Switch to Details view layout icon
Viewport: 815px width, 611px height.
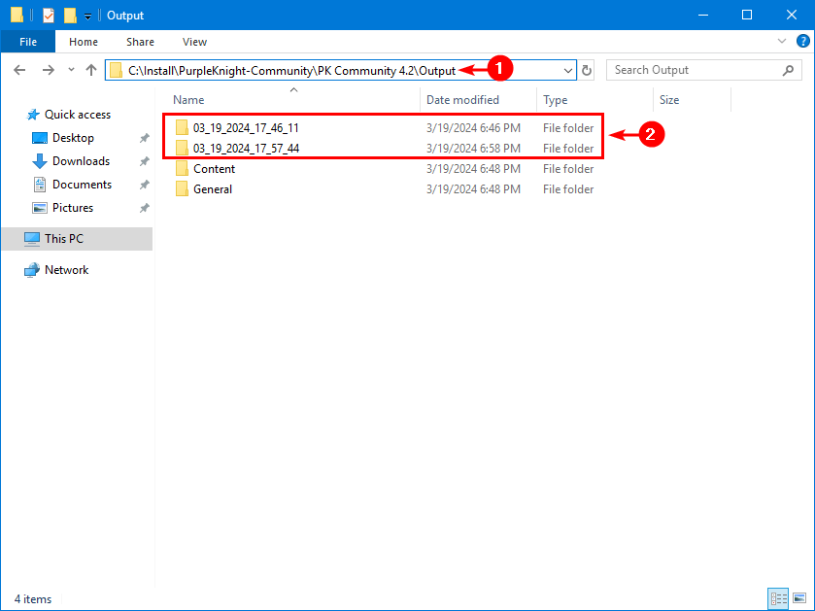point(778,598)
